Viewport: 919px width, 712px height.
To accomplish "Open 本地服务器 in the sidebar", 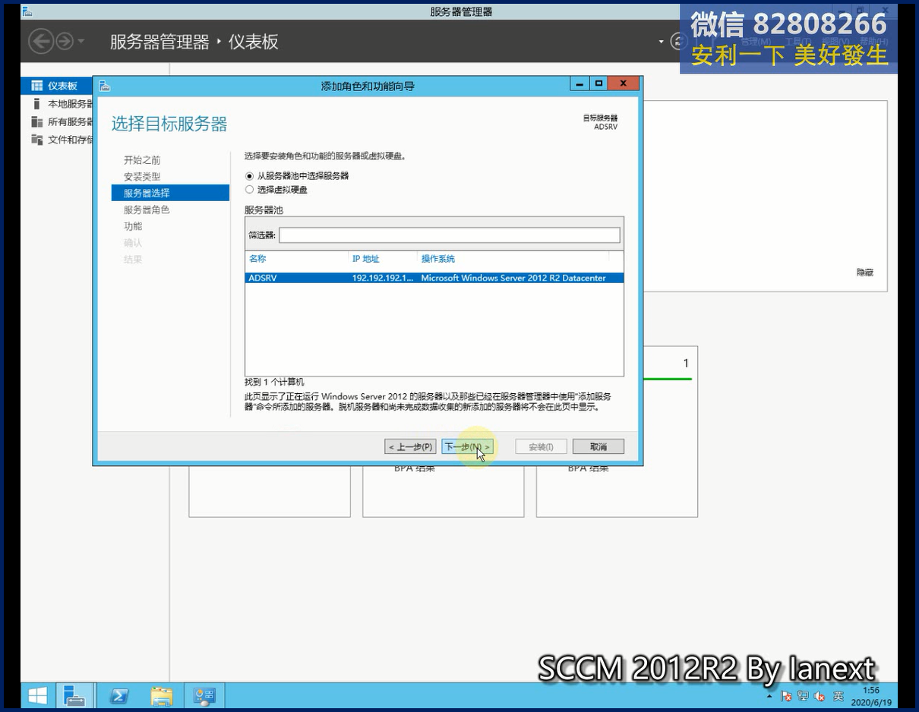I will pos(70,104).
